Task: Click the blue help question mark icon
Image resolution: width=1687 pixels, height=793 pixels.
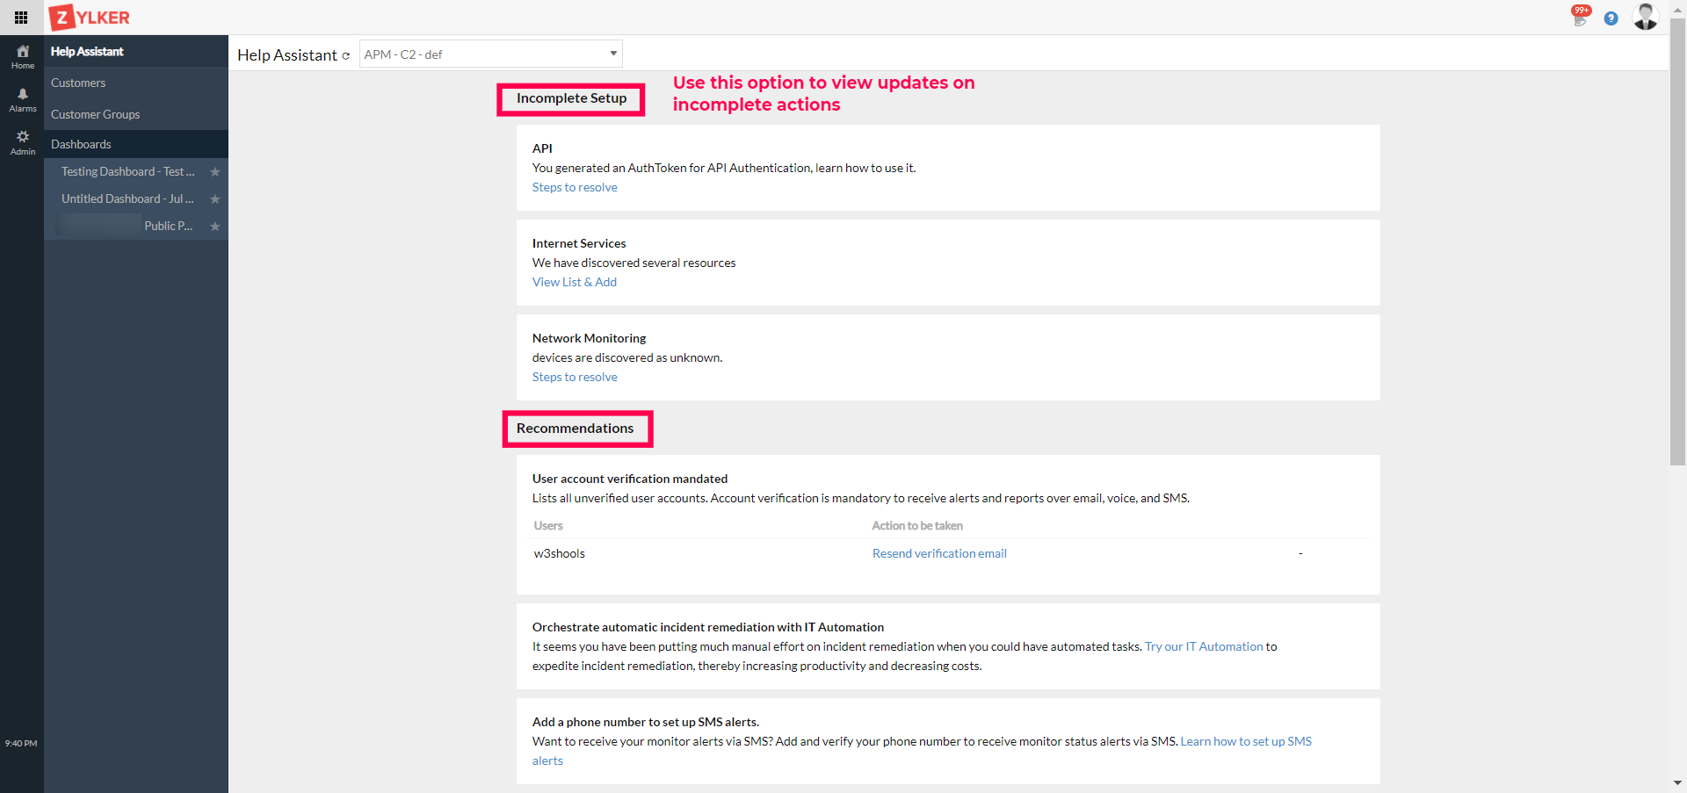Action: click(x=1611, y=18)
